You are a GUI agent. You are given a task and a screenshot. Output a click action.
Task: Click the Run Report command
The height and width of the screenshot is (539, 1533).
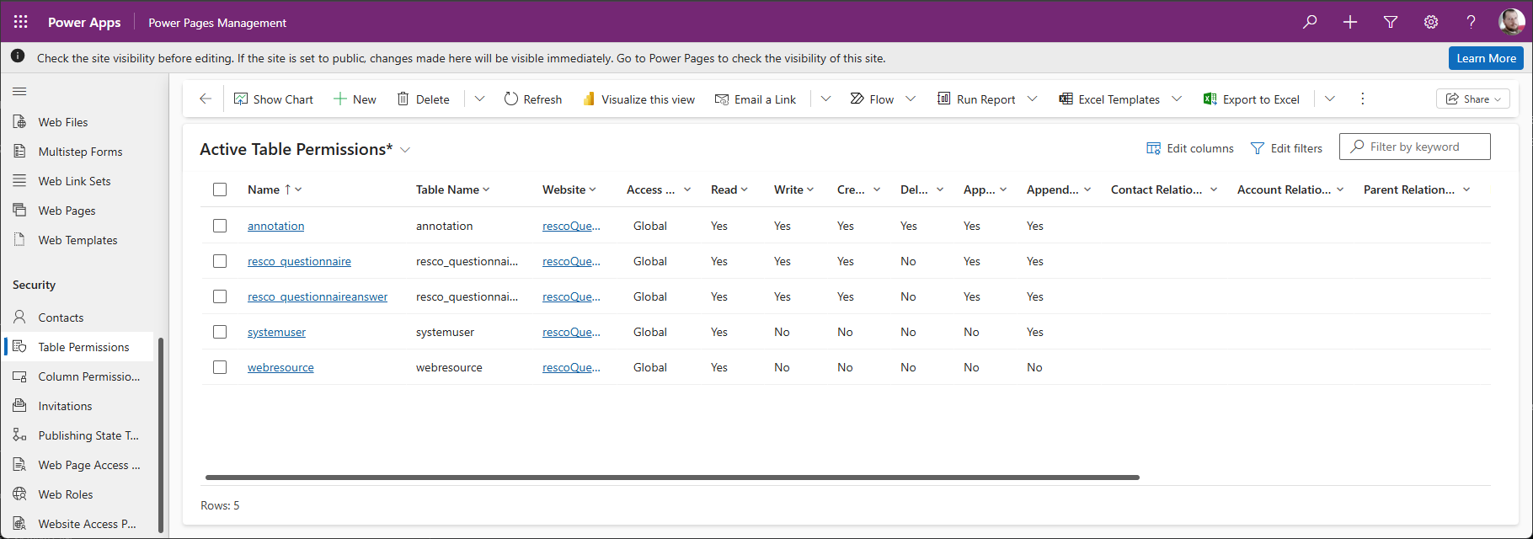pos(976,99)
